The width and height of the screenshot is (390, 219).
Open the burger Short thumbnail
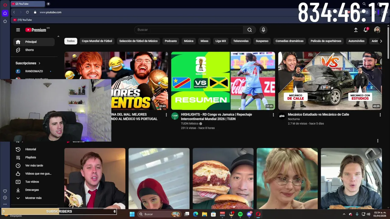(223, 179)
